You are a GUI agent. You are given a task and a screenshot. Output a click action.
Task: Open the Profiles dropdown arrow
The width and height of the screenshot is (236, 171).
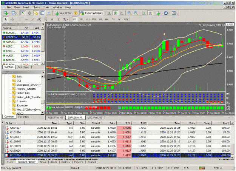tap(17, 13)
